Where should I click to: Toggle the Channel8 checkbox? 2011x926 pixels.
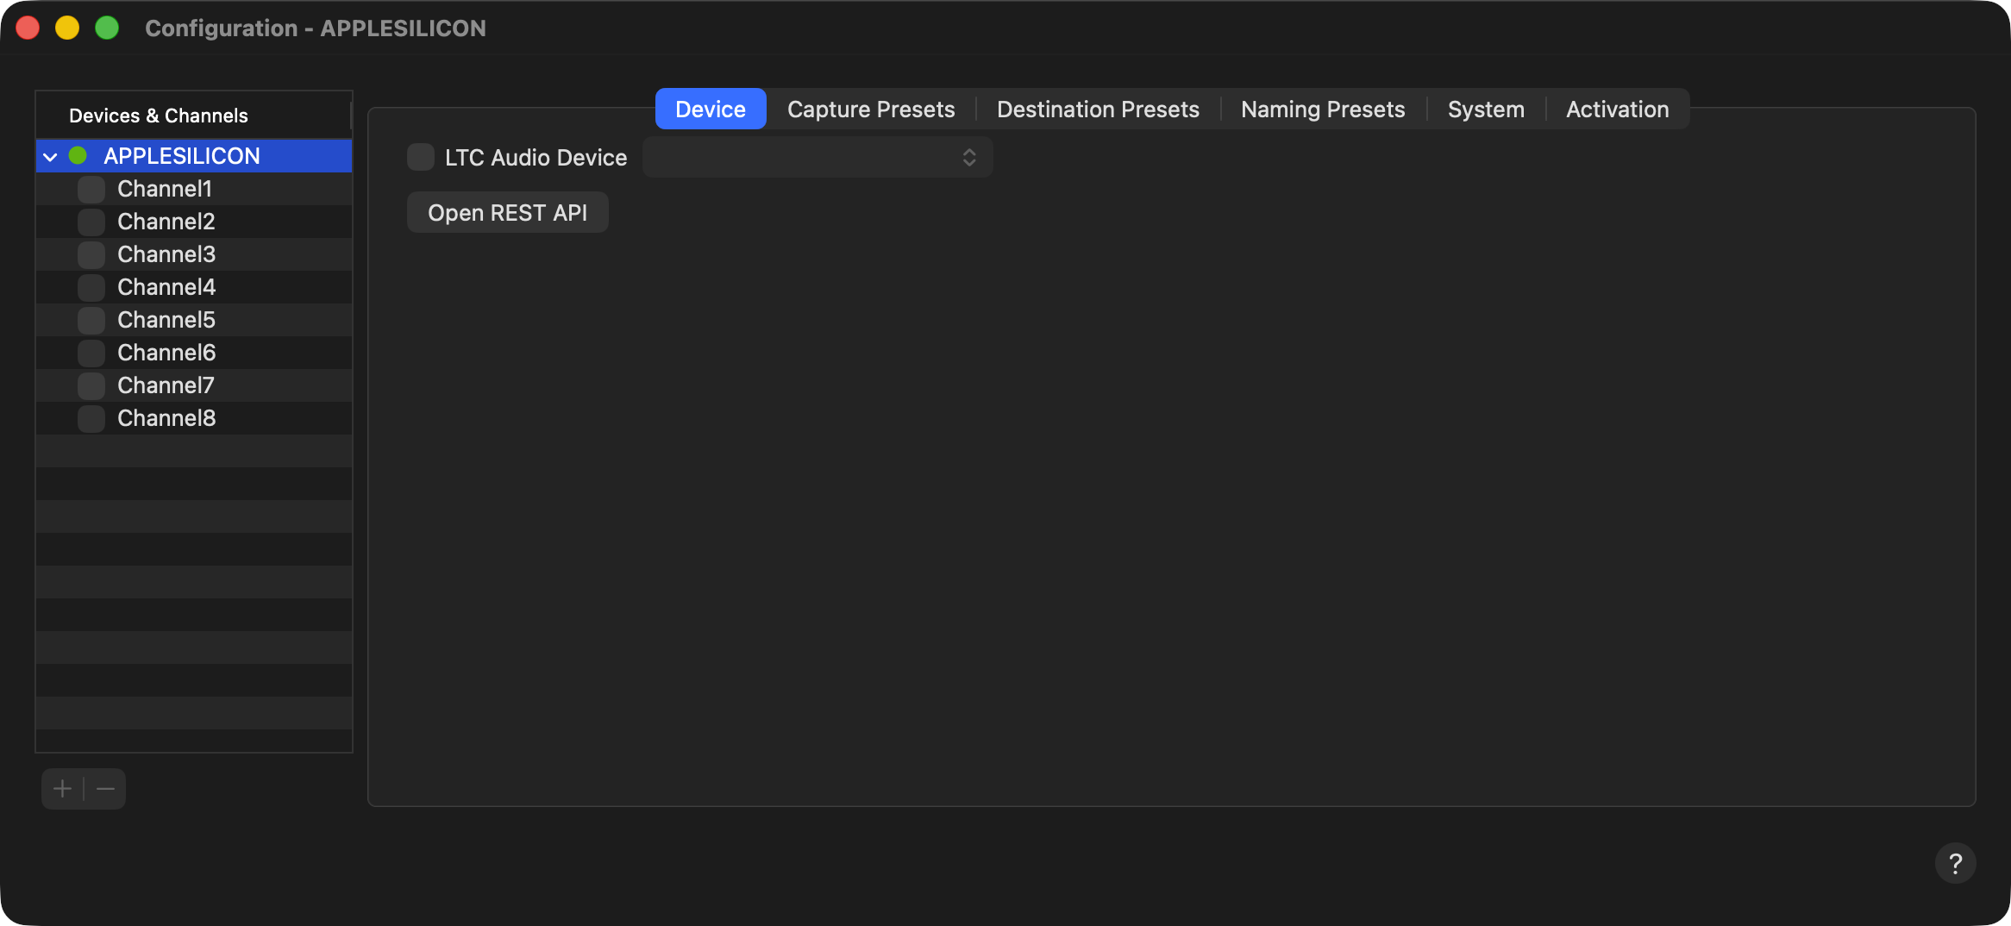(x=91, y=418)
